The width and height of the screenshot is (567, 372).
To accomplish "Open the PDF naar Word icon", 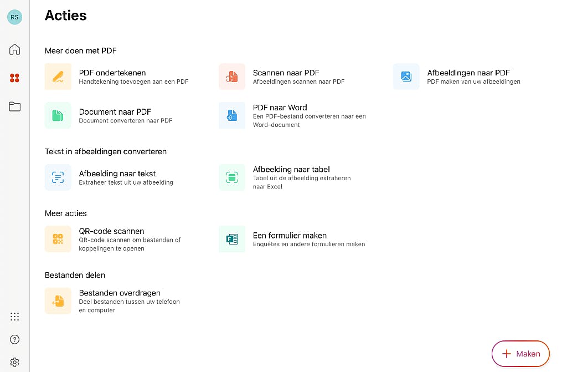I will [x=232, y=115].
